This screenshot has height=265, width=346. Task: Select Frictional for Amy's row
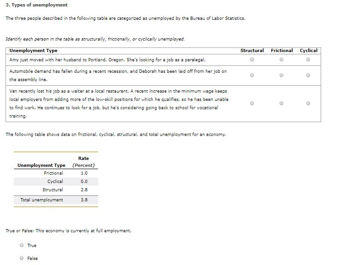point(281,59)
